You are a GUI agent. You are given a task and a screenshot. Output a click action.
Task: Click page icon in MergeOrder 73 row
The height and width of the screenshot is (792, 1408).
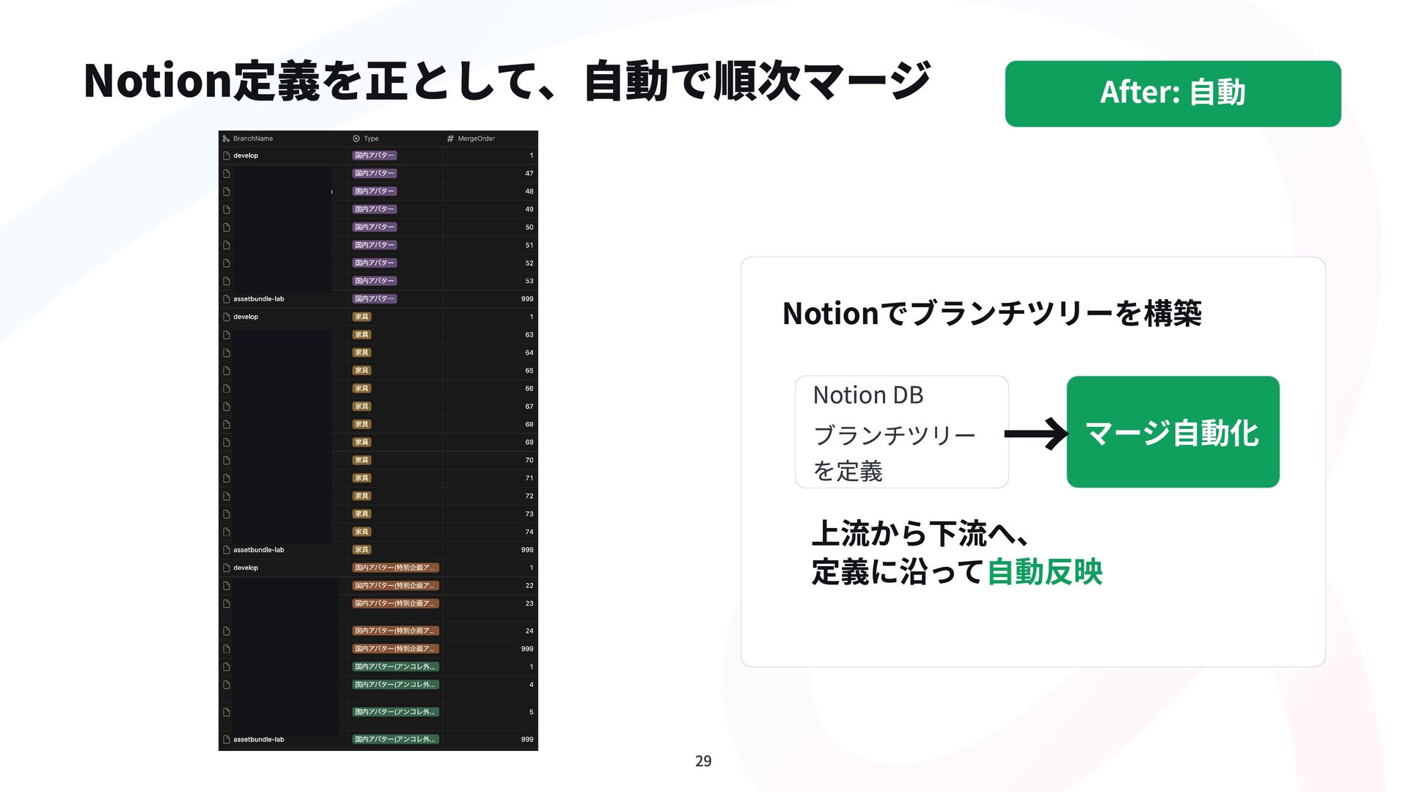pos(227,514)
